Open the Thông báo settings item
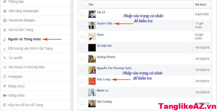This screenshot has height=111, width=217. pos(16,2)
